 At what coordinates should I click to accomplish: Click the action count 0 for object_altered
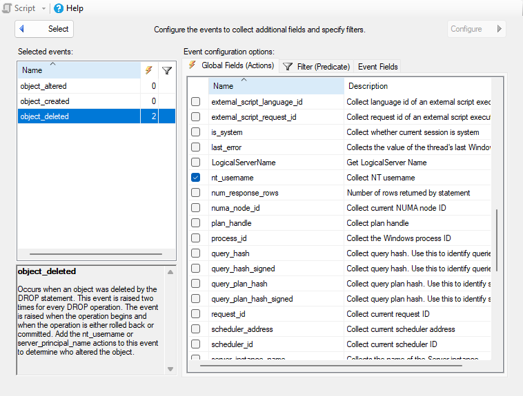pos(153,86)
